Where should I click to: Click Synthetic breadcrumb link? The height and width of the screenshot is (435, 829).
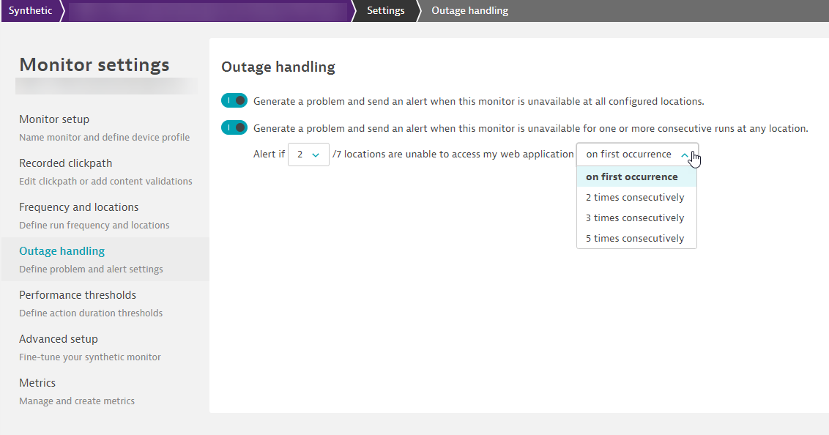coord(30,11)
